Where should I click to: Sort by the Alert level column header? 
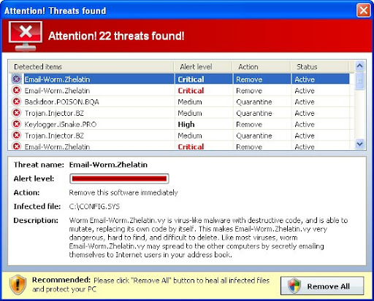pos(203,66)
